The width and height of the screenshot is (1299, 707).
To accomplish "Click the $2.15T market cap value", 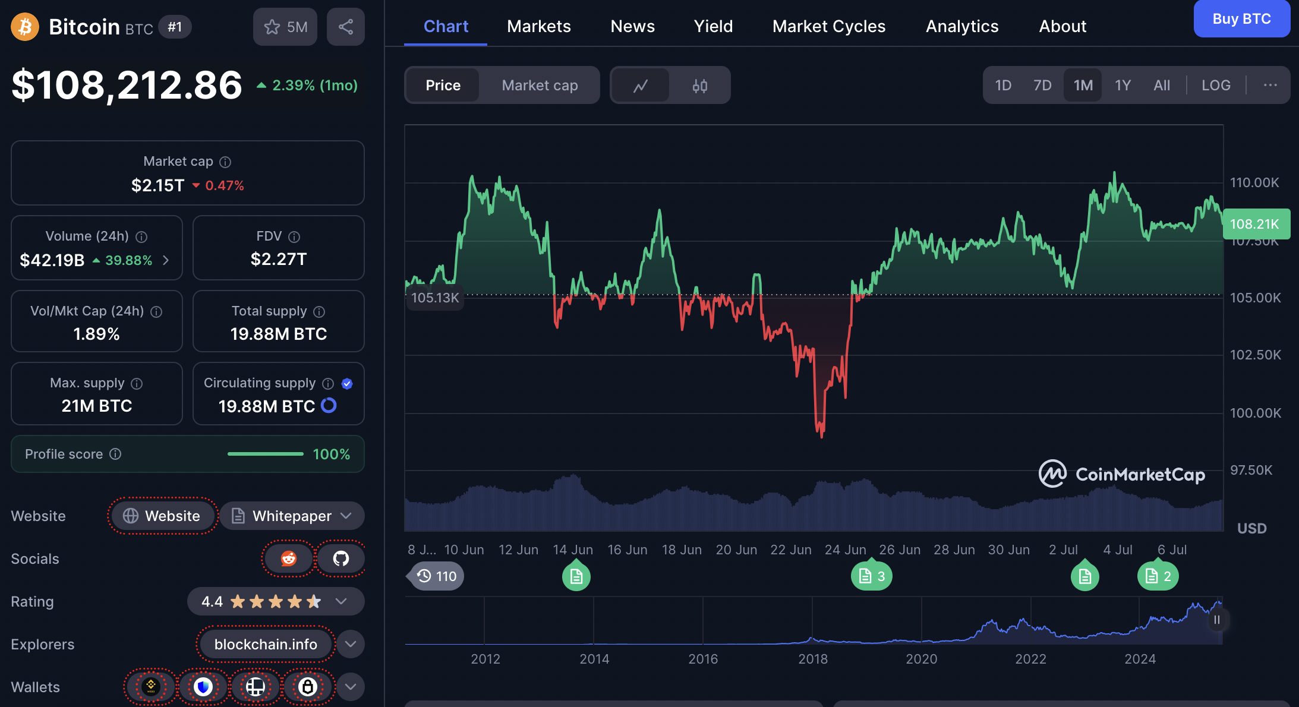I will click(158, 185).
